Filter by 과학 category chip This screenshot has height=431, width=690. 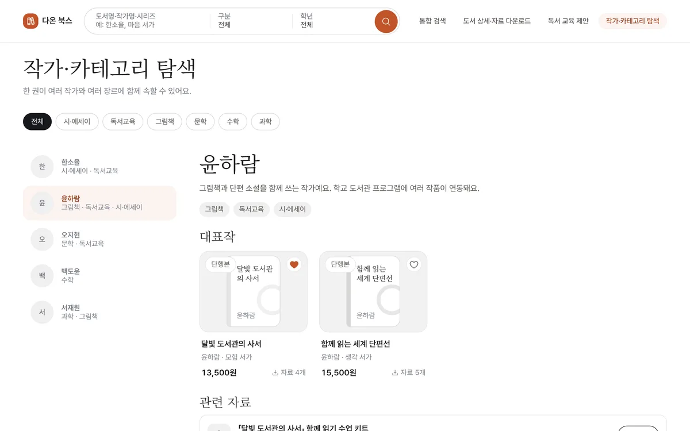pyautogui.click(x=266, y=122)
